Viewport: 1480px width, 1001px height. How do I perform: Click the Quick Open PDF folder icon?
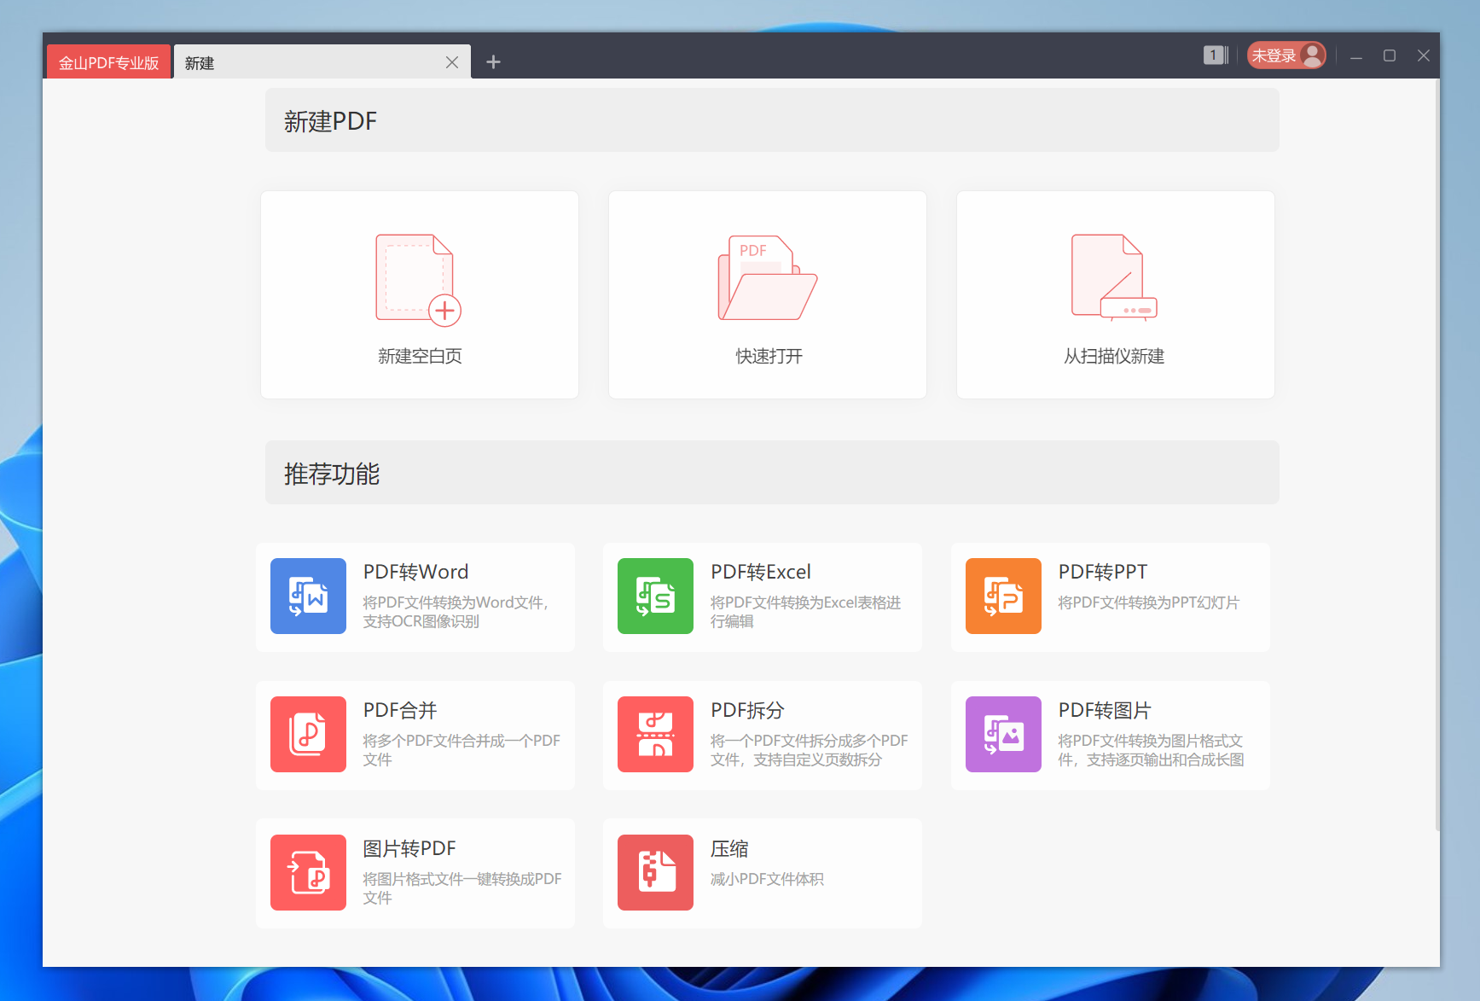pos(767,278)
